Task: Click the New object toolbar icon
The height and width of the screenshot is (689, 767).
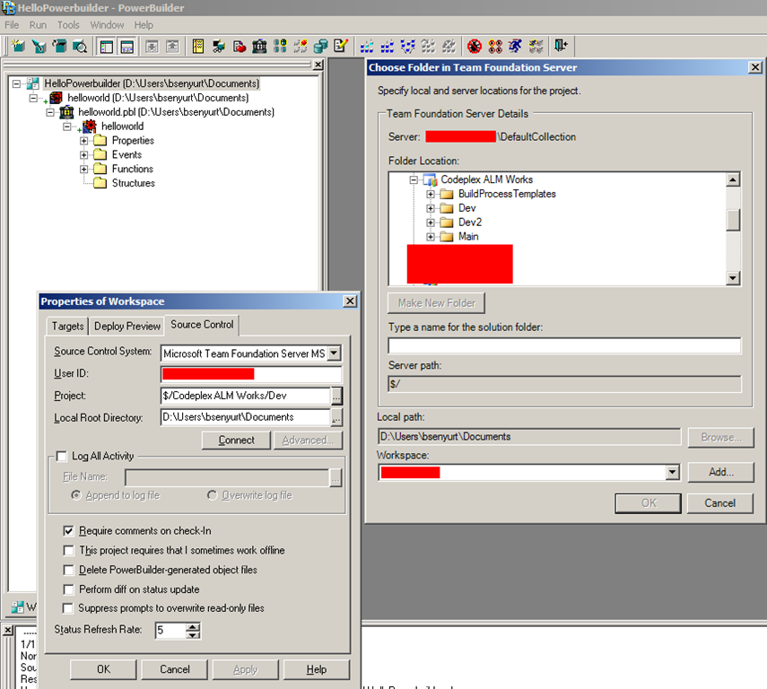Action: [x=18, y=46]
